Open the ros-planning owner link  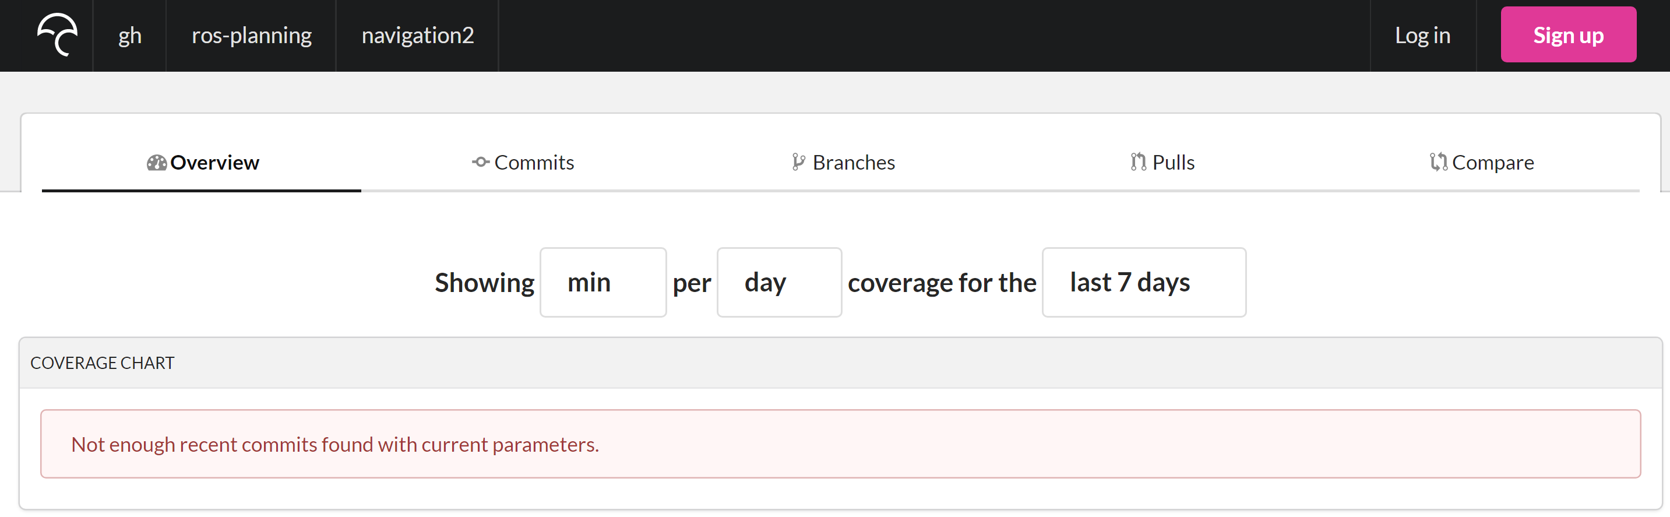click(x=252, y=36)
